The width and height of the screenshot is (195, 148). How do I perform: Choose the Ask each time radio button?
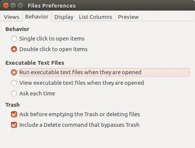(x=14, y=93)
